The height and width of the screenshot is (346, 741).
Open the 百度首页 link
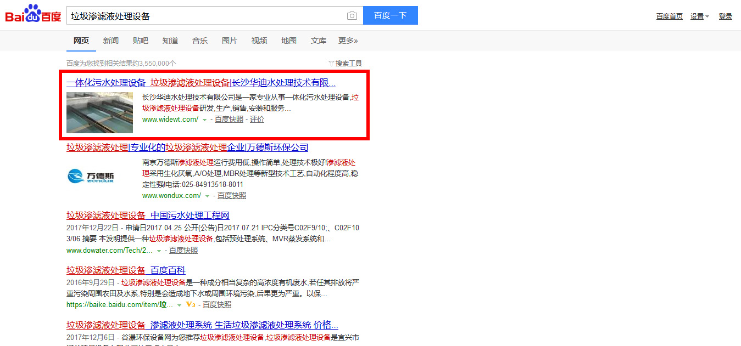tap(669, 16)
